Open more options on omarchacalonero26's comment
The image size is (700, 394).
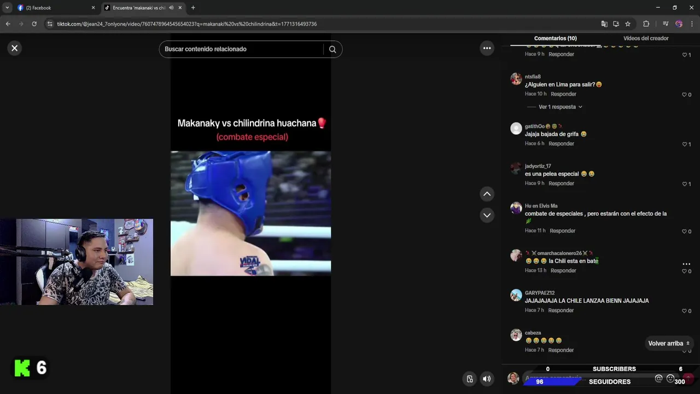point(686,264)
